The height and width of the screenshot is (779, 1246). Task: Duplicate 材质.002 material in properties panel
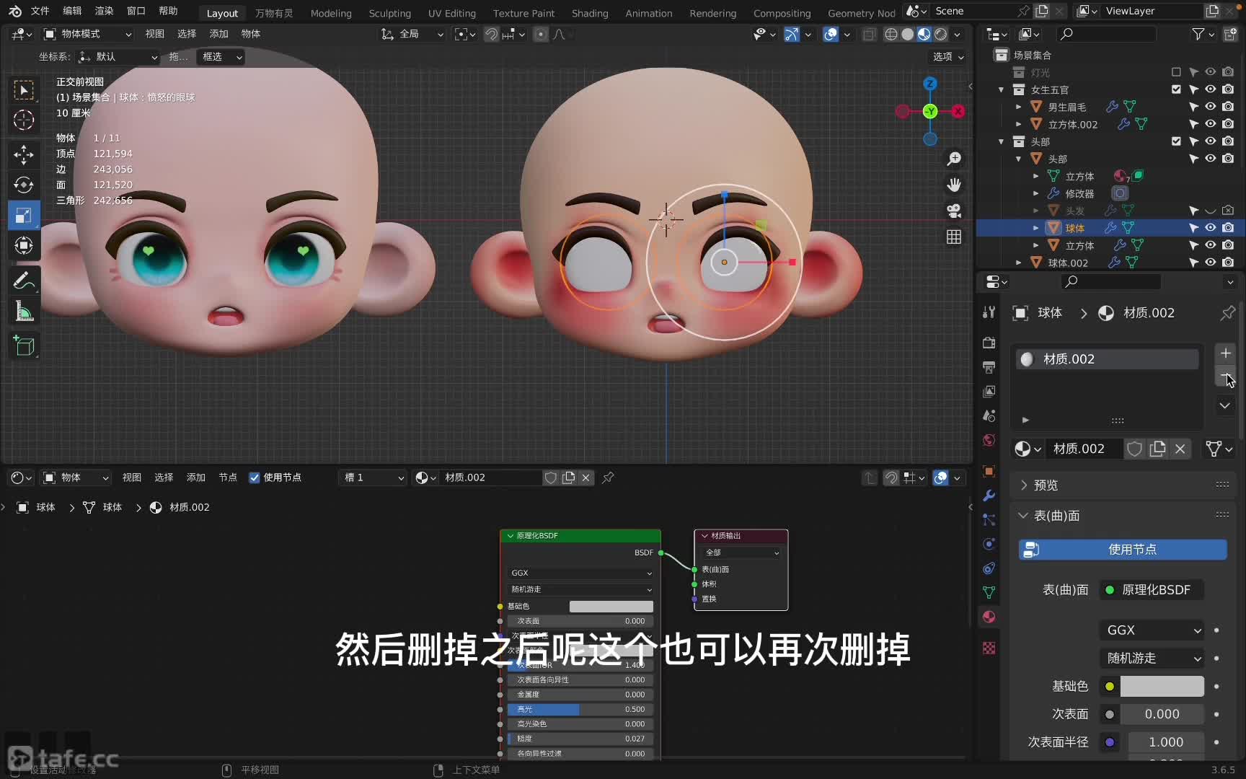tap(1157, 449)
